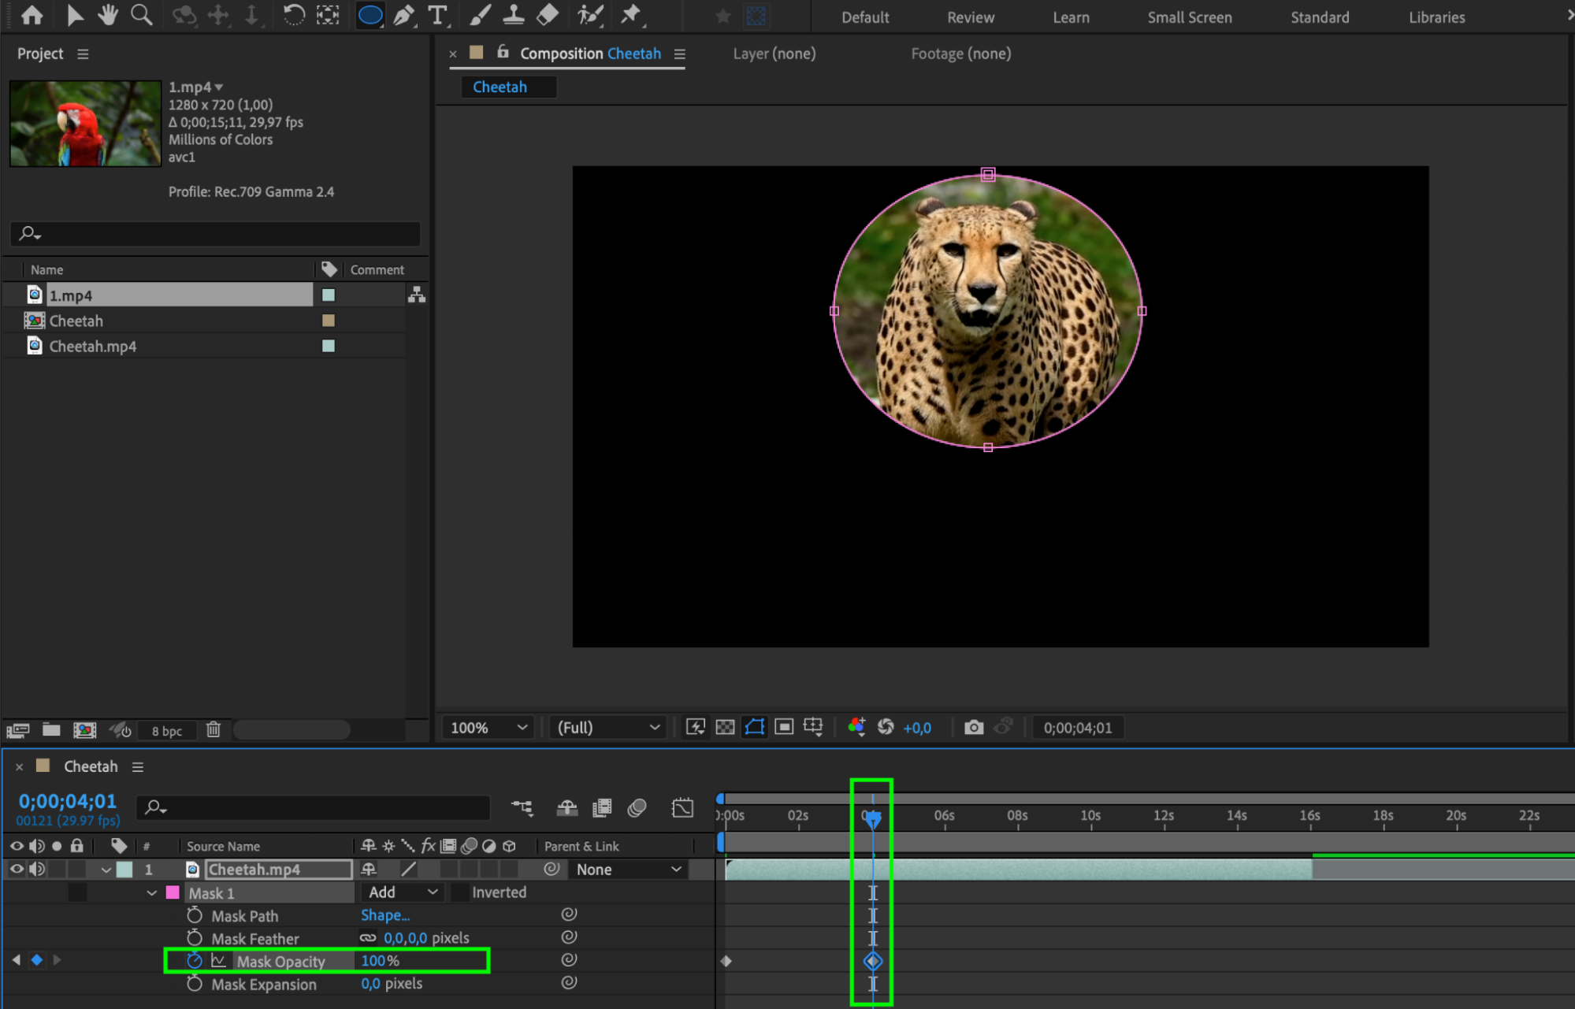Open the magnification 100% dropdown
This screenshot has width=1575, height=1009.
488,727
